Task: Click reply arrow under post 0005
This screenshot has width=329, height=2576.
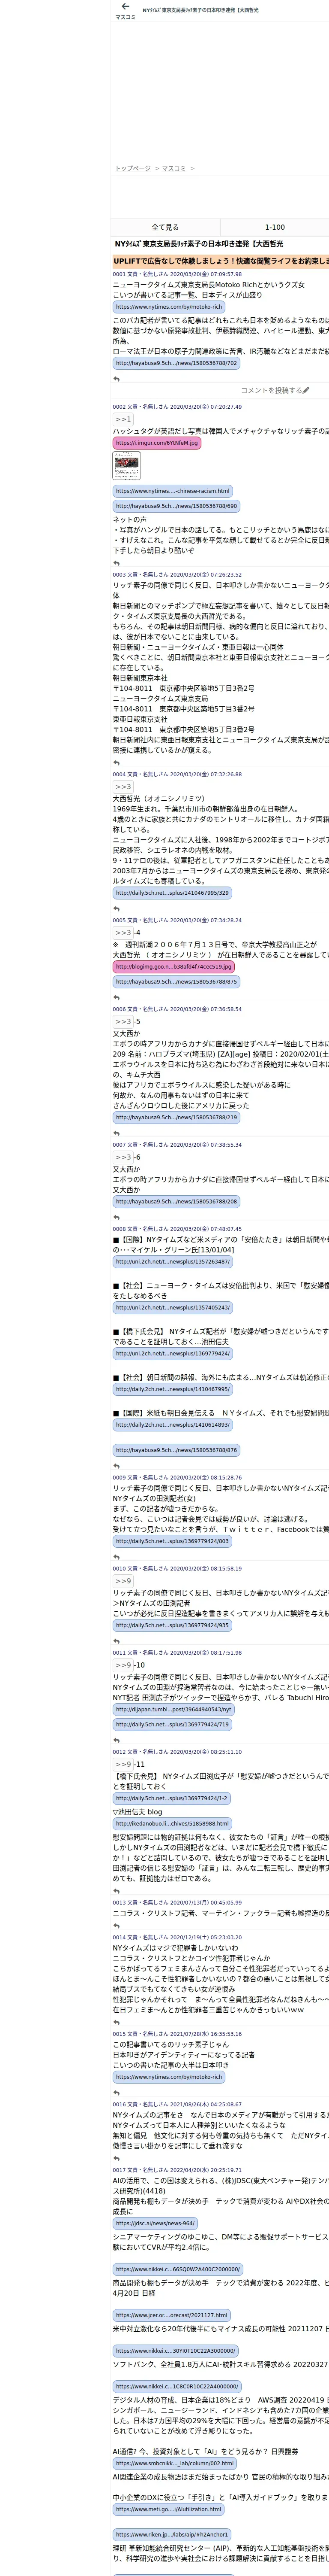Action: tap(117, 998)
